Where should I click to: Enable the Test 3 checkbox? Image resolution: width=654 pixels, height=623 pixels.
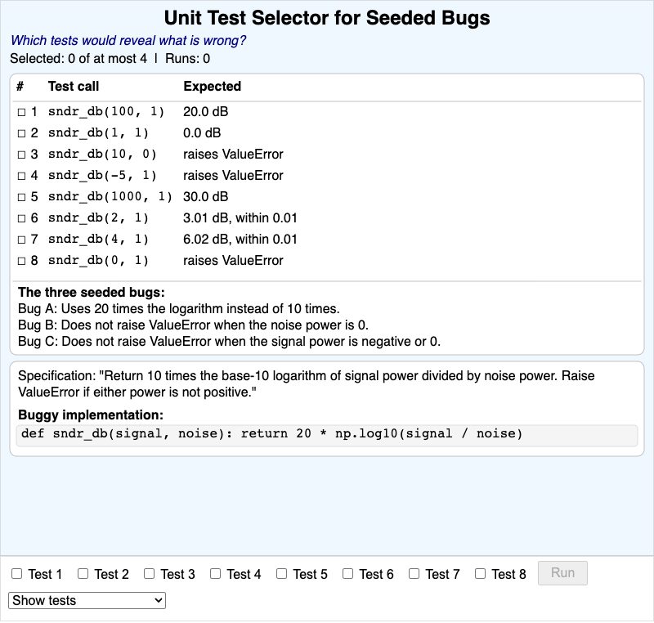point(150,573)
